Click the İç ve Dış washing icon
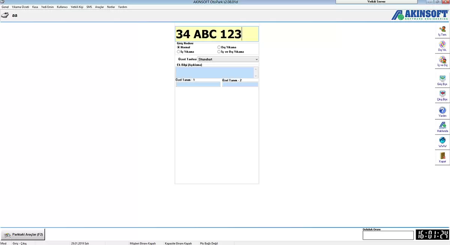Image resolution: width=450 pixels, height=245 pixels. (x=442, y=60)
